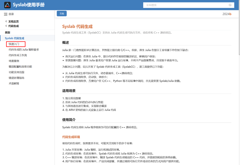Click the Syslab logo icon

(7, 5)
